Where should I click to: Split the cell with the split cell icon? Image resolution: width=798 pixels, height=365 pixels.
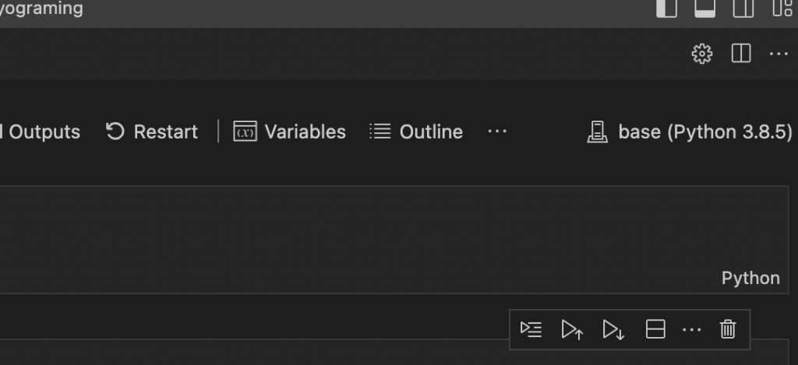click(x=655, y=329)
